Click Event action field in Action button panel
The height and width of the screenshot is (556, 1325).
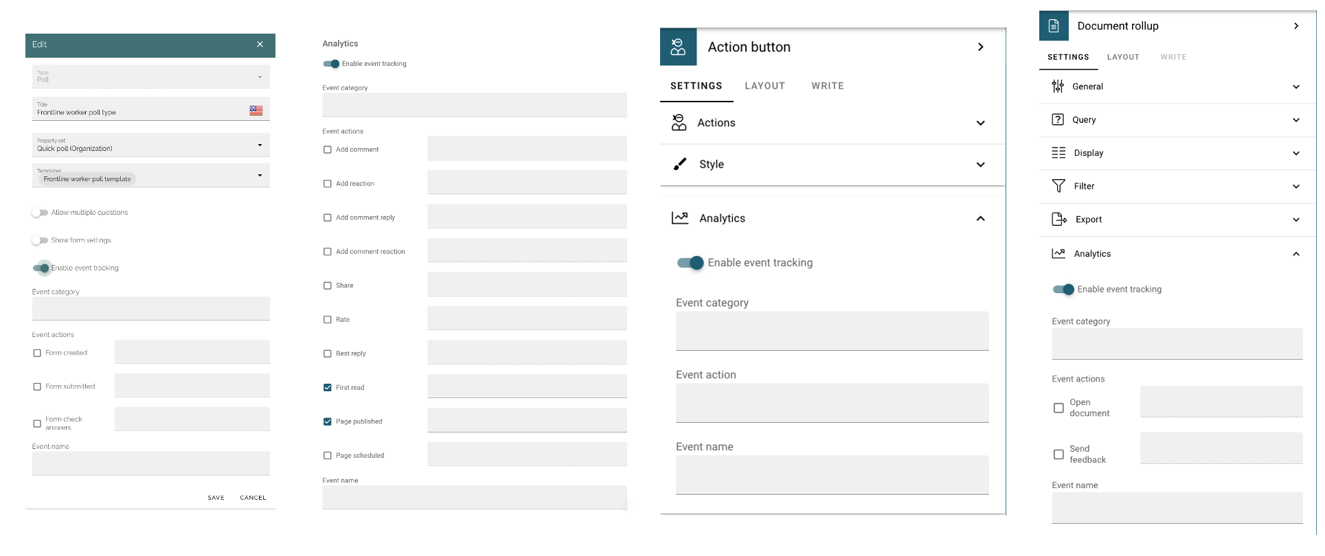(832, 403)
